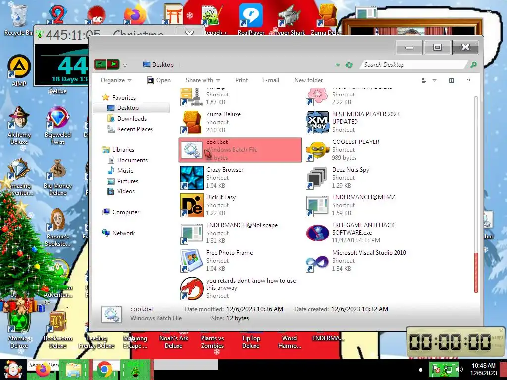Open Bookworm Deluxe desktop icon
Screen dimensions: 507x380
[57, 330]
